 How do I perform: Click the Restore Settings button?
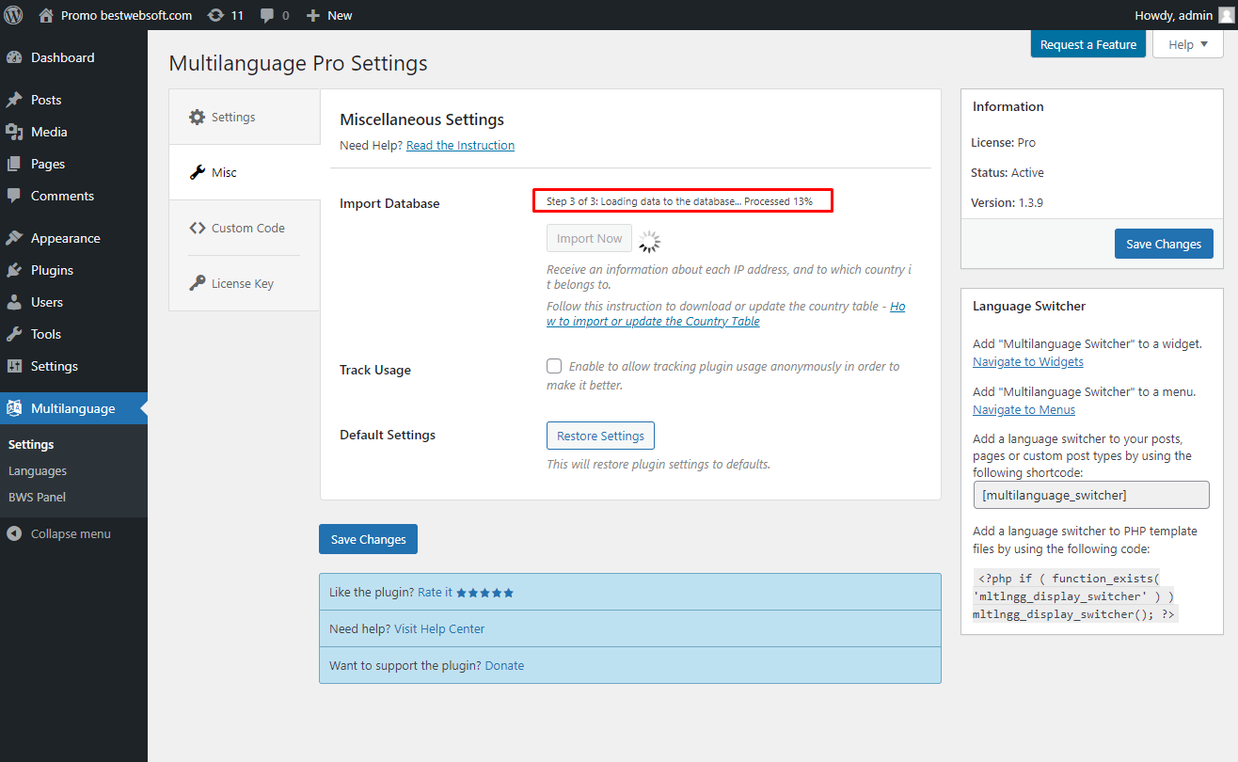600,436
